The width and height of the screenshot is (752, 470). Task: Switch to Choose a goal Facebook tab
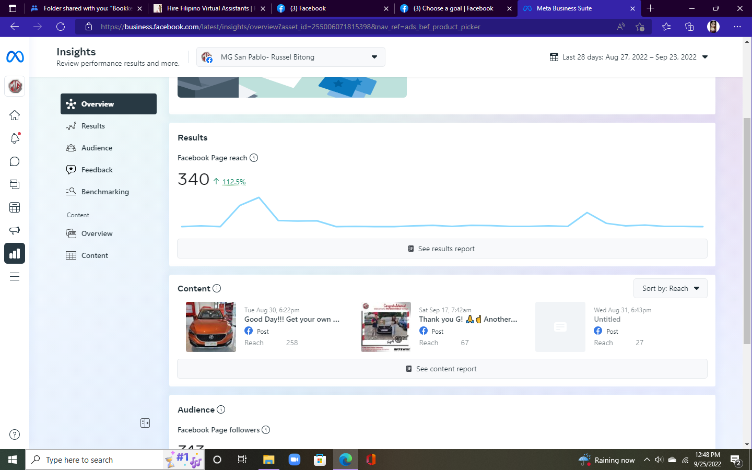tap(455, 8)
